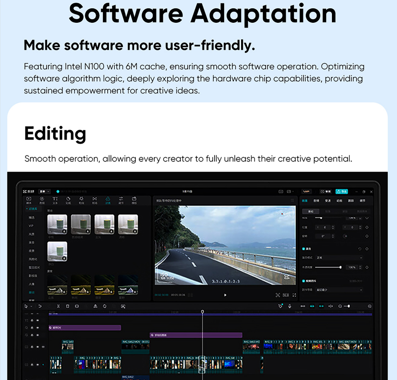The height and width of the screenshot is (380, 397).
Task: Select the Text (TI) tool icon
Action: pos(55,200)
